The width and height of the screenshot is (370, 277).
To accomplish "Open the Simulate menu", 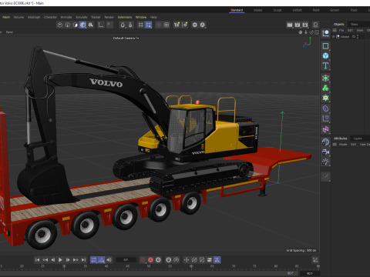I will (82, 17).
